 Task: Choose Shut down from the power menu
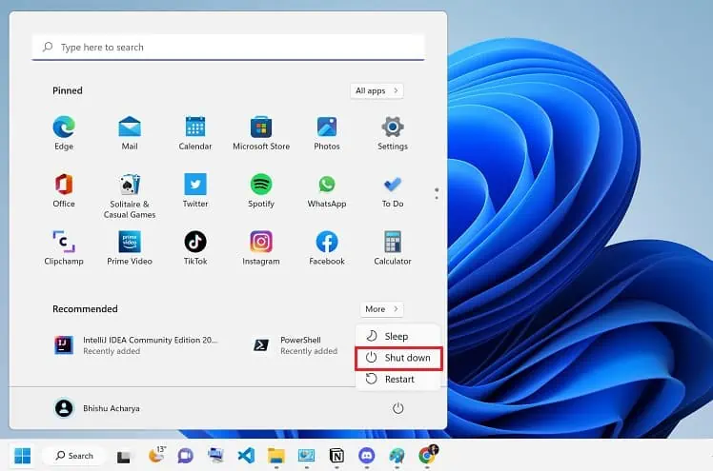pos(397,358)
